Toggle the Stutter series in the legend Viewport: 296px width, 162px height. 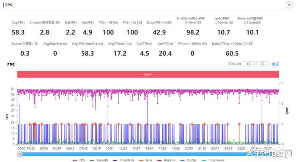tap(189, 160)
